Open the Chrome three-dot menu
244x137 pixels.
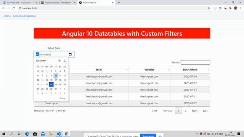tap(241, 8)
